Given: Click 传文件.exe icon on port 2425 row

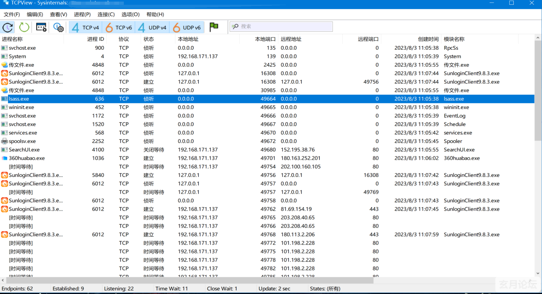Looking at the screenshot, I should pyautogui.click(x=4, y=65).
